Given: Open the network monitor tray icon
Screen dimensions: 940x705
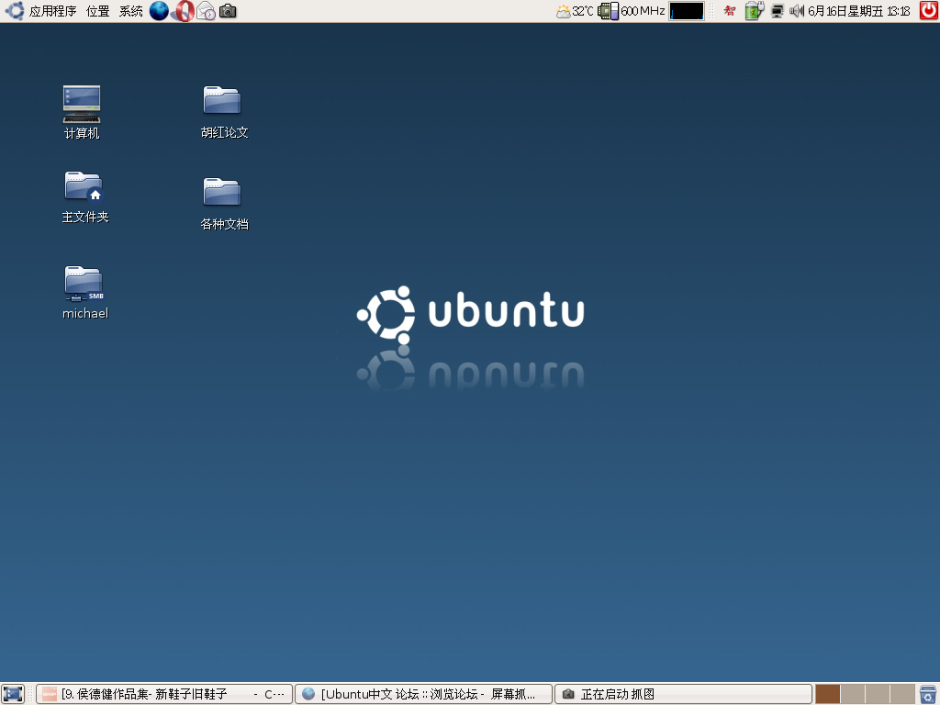Looking at the screenshot, I should pos(777,11).
